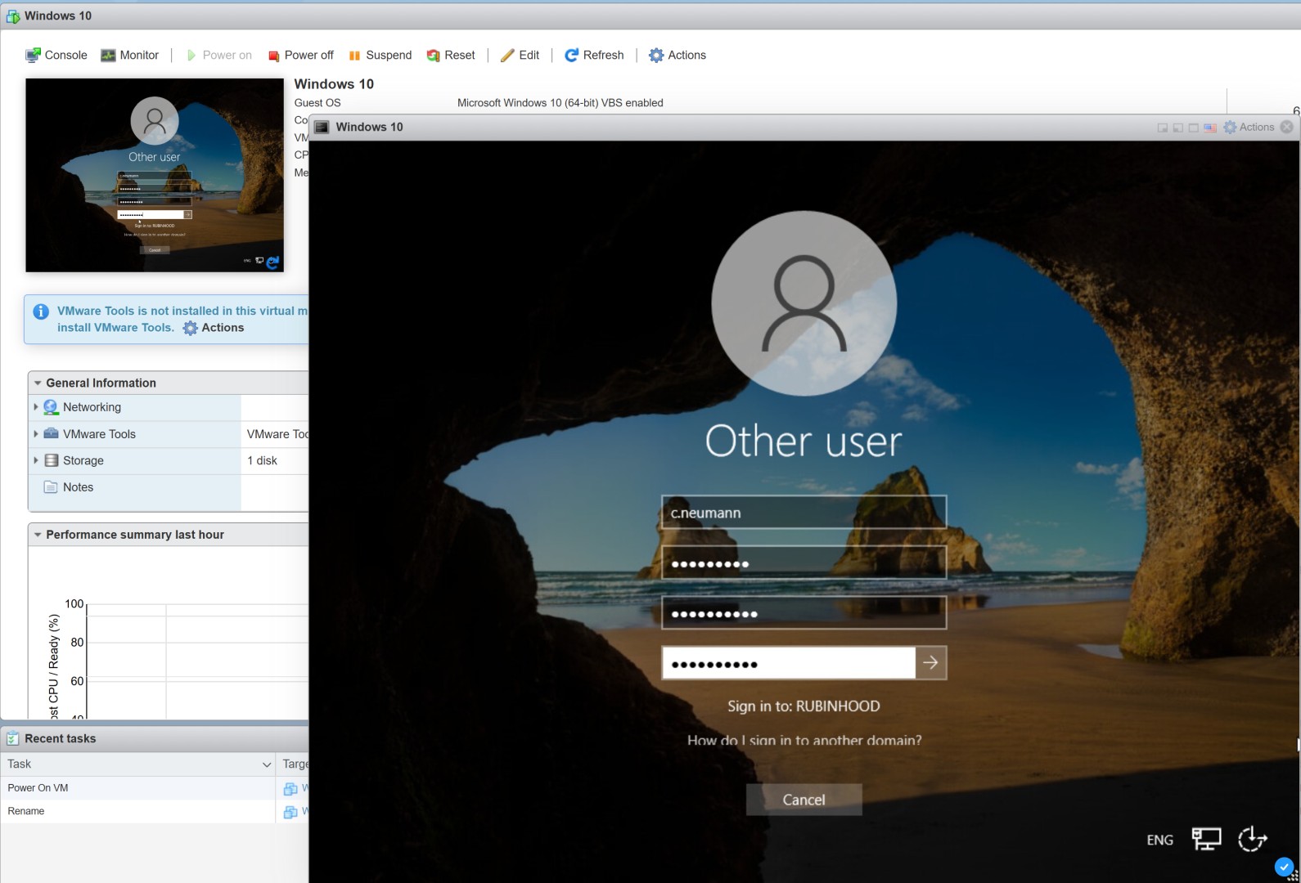The height and width of the screenshot is (883, 1301).
Task: Click the active white password field
Action: 789,663
